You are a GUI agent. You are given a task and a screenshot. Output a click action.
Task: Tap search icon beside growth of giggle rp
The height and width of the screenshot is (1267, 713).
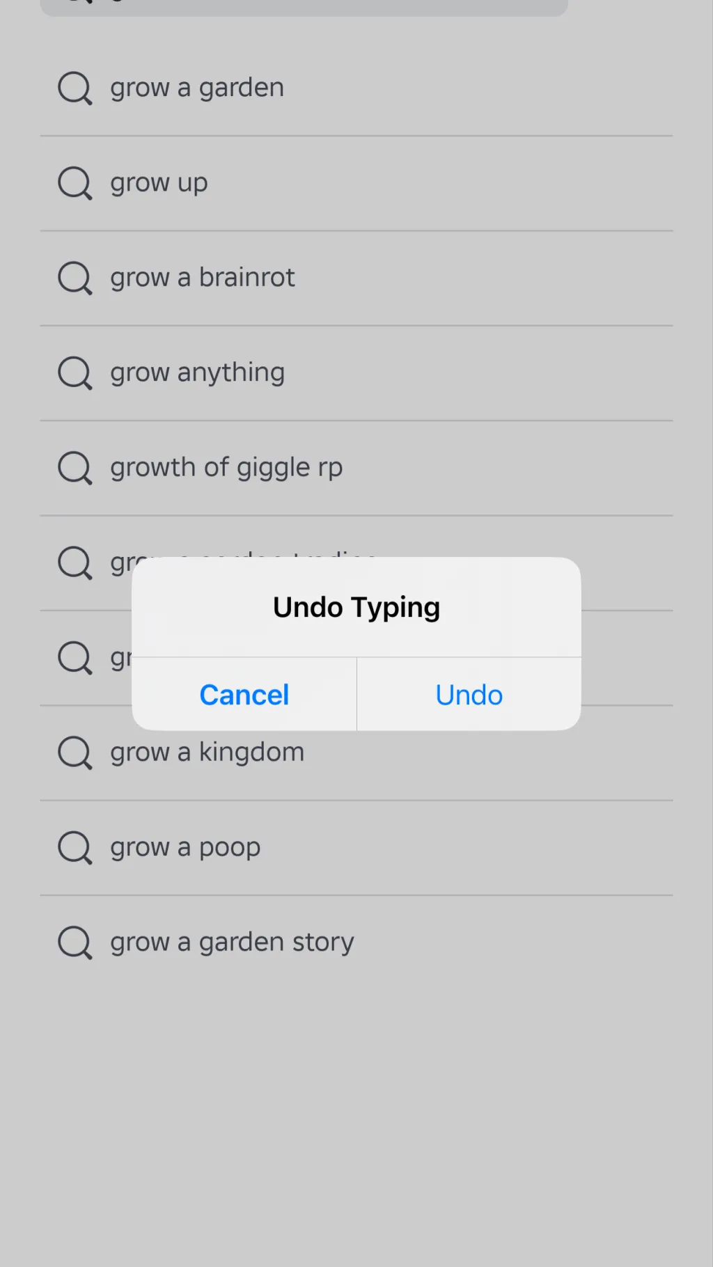75,468
